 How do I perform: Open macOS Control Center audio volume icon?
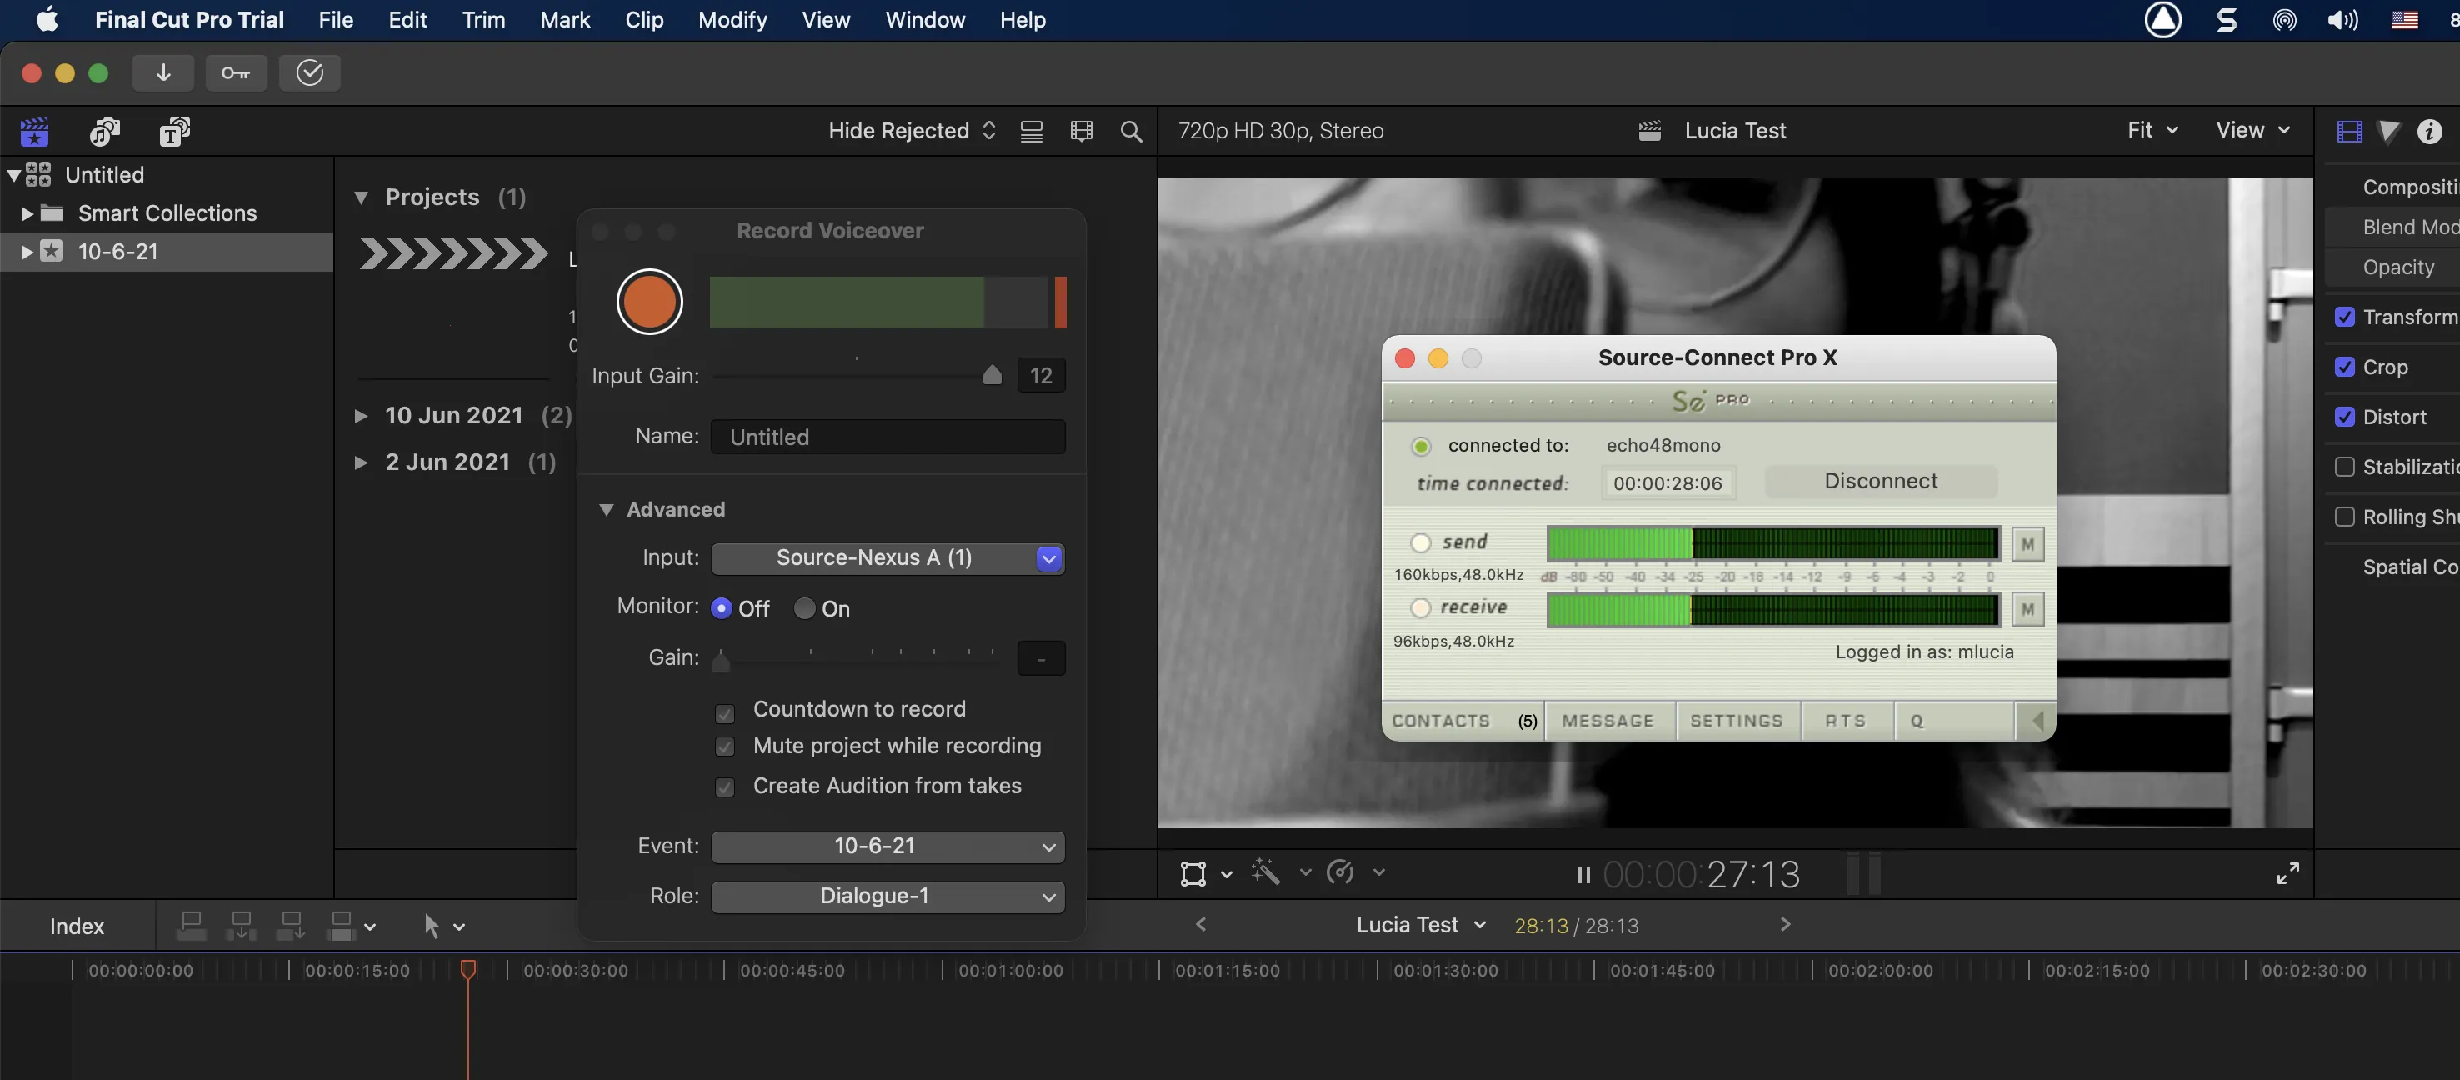click(2343, 19)
